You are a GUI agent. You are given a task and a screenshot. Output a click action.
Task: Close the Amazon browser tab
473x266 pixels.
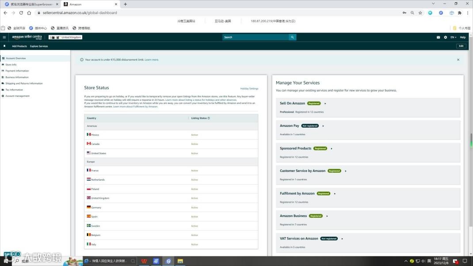116,4
